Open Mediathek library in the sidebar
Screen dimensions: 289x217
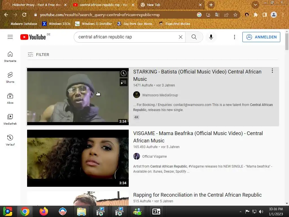tap(10, 120)
